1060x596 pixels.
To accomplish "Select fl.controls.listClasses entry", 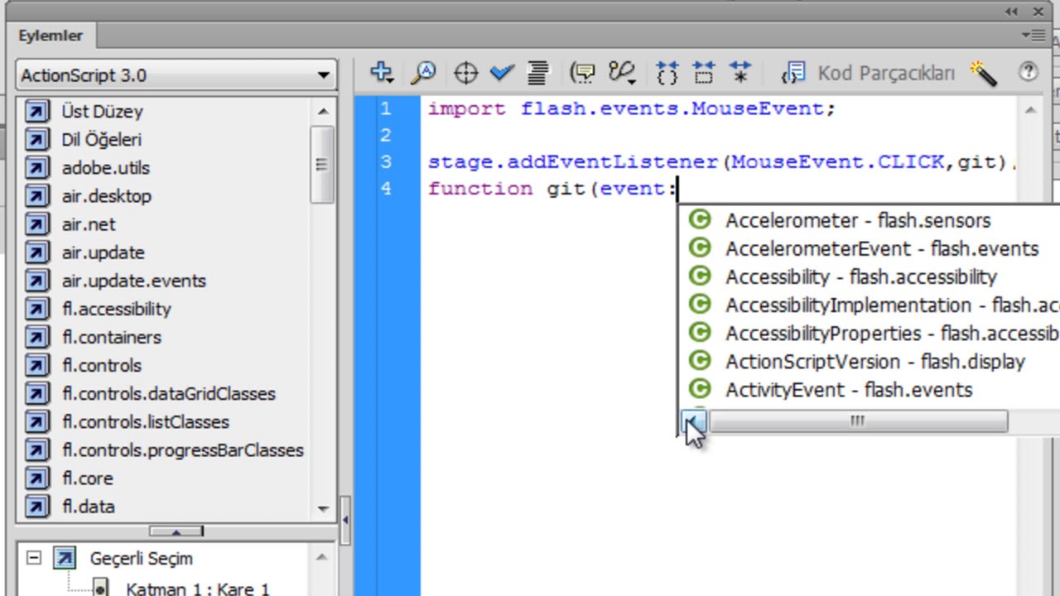I will [x=146, y=421].
